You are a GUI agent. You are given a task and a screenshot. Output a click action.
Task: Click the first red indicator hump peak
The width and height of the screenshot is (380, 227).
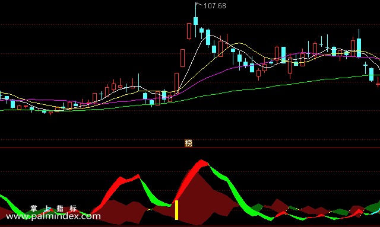point(121,180)
